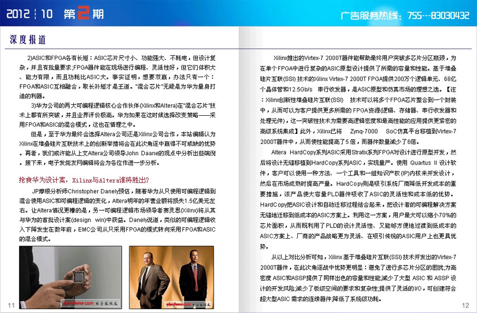This screenshot has height=313, width=477.
Task: Click the '第2期' issue number
Action: point(84,14)
